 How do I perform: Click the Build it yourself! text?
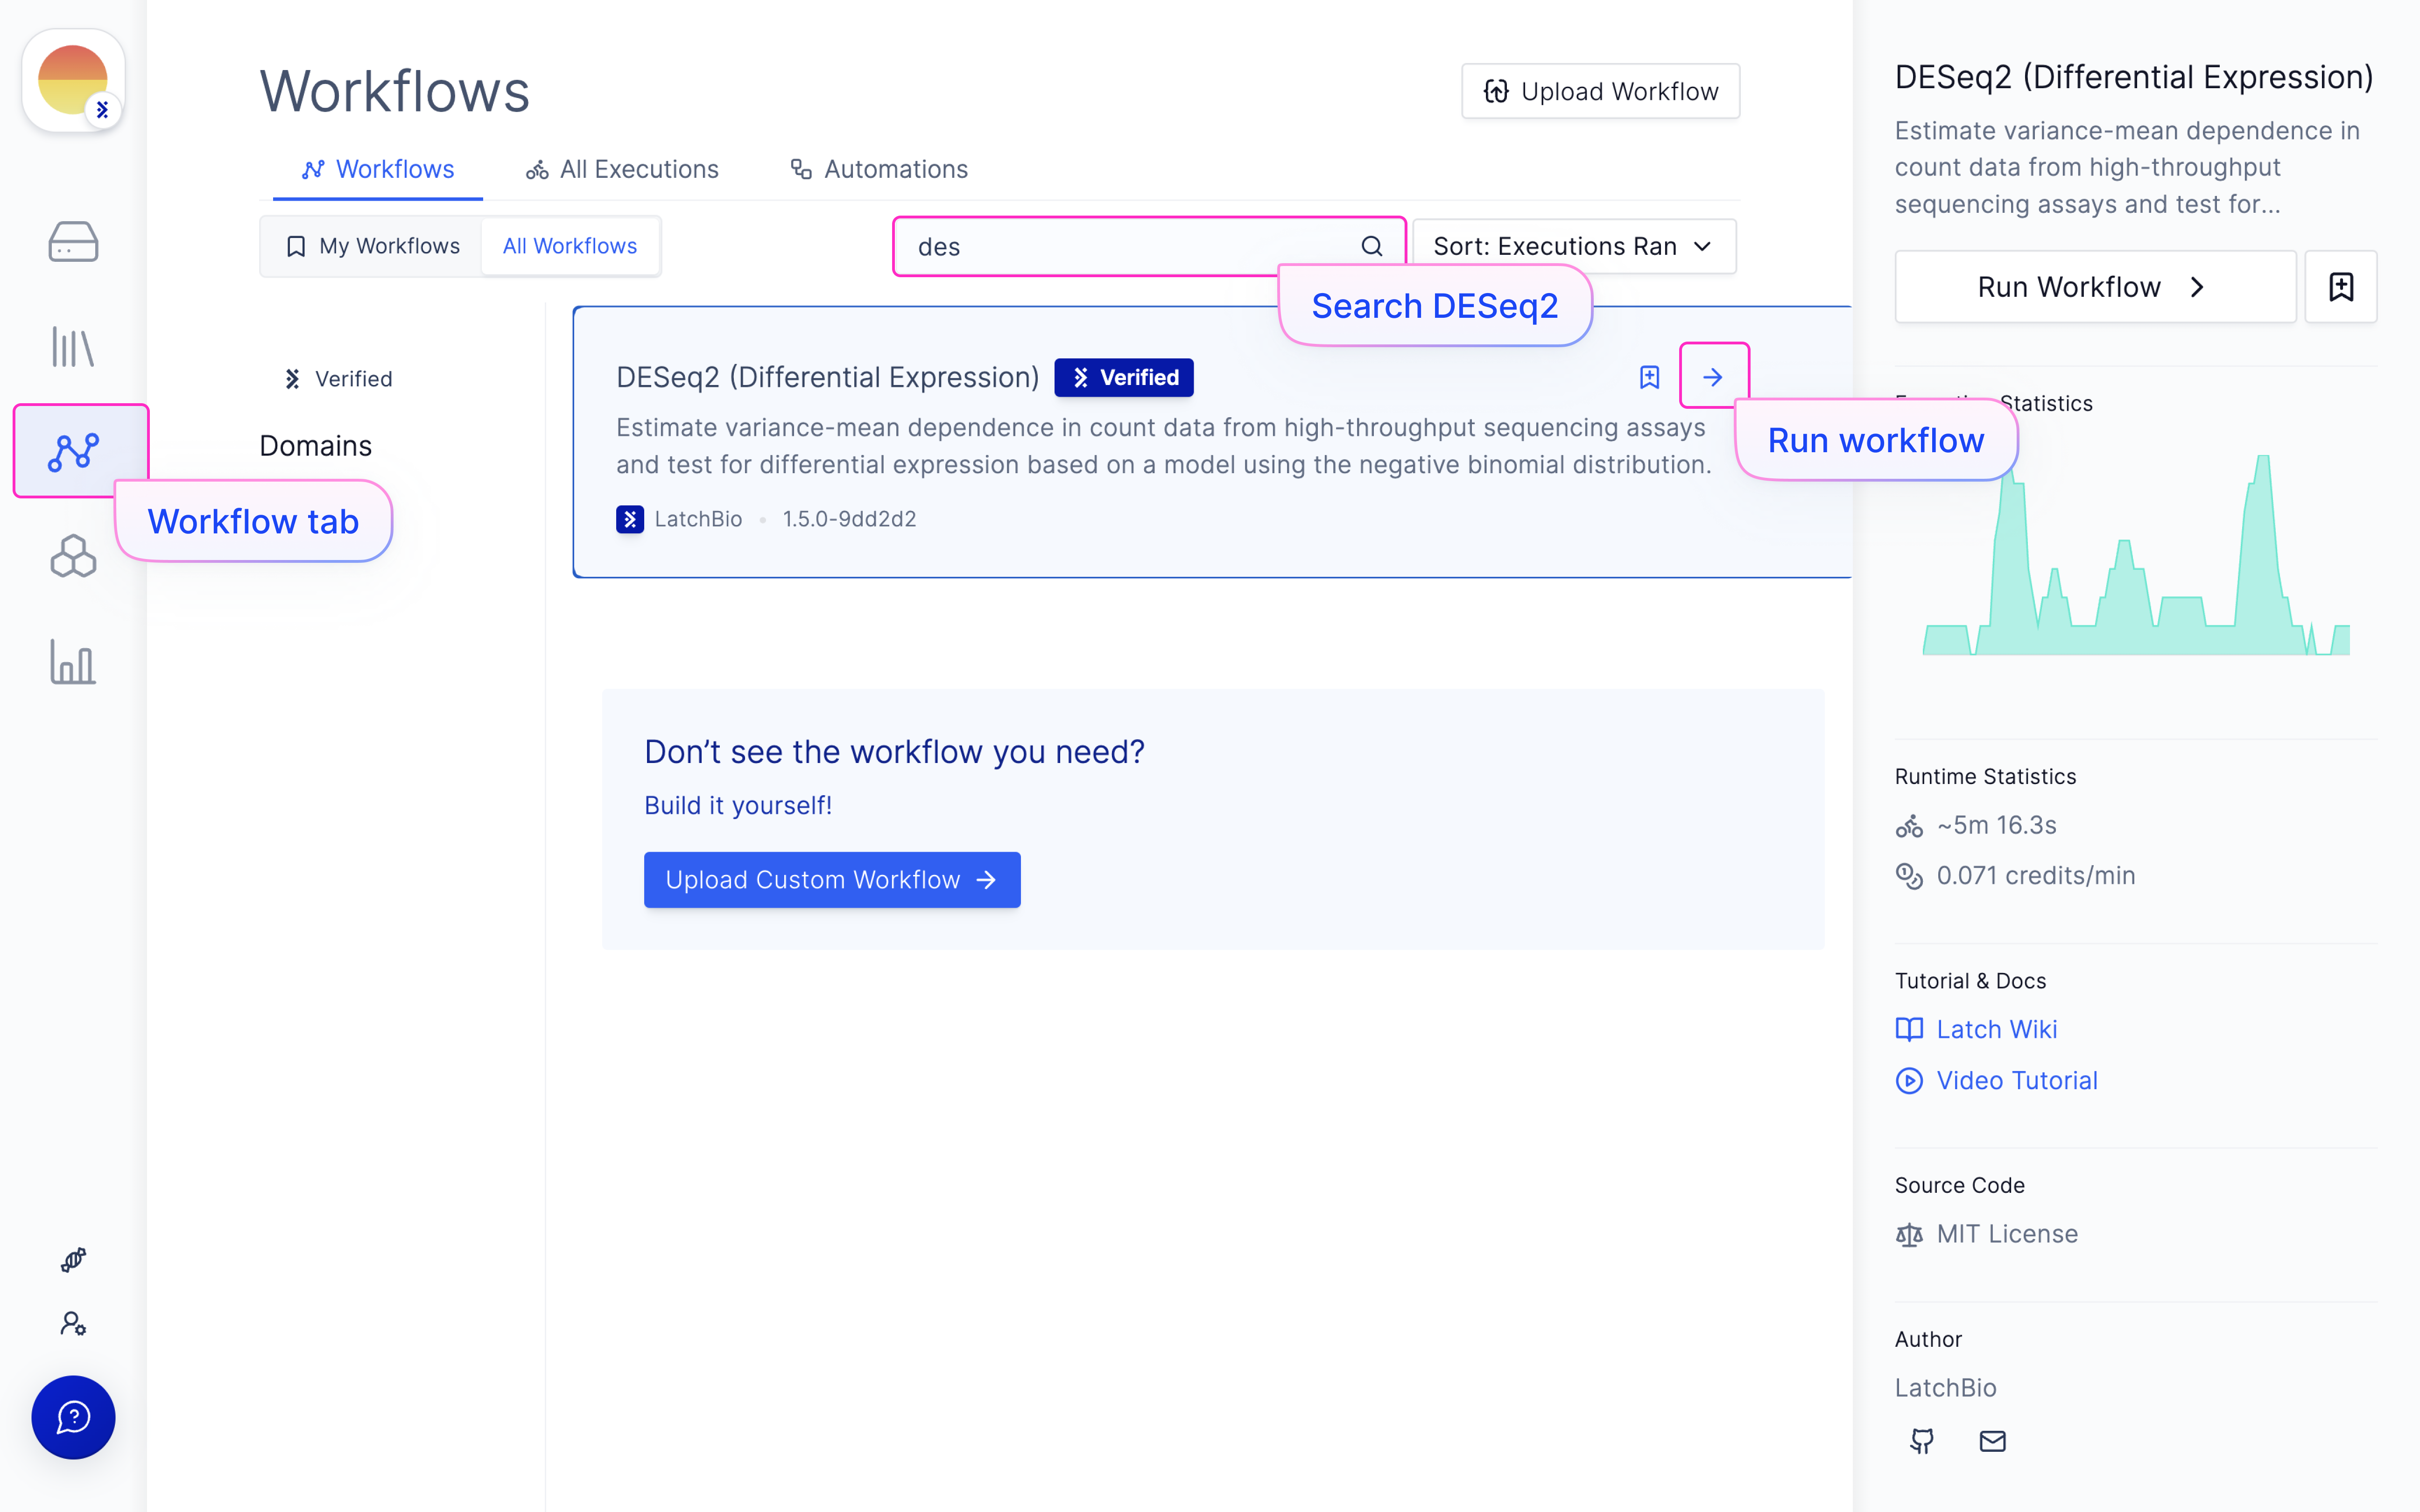pyautogui.click(x=738, y=805)
